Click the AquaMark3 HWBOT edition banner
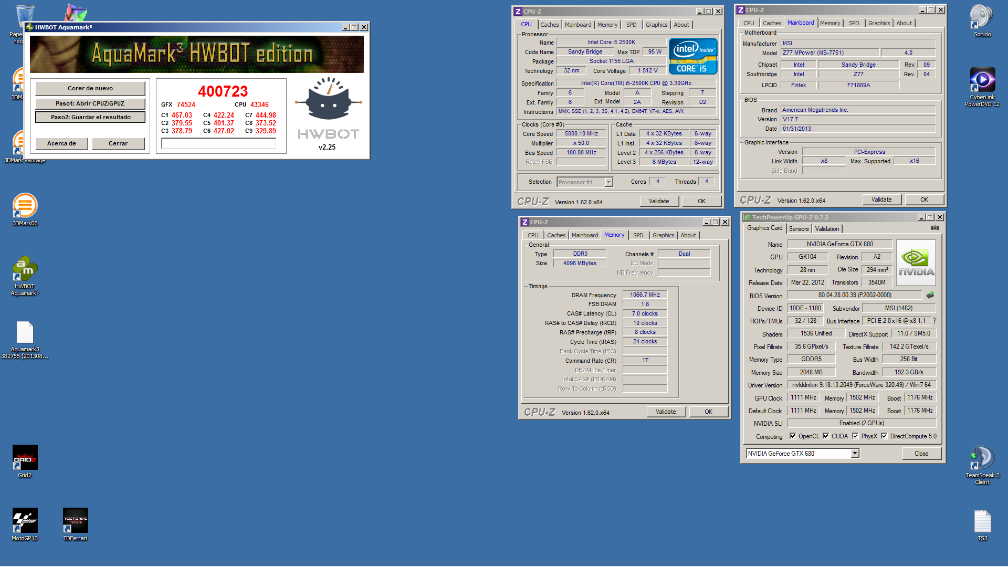The height and width of the screenshot is (567, 1008). click(x=197, y=54)
